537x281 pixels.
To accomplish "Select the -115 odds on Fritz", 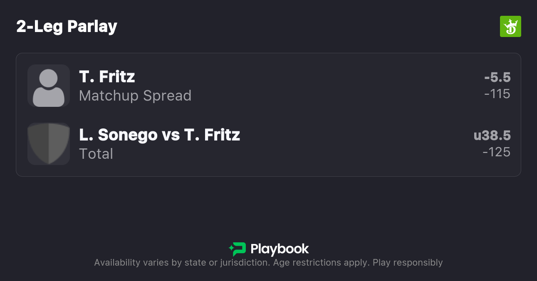I will click(497, 94).
